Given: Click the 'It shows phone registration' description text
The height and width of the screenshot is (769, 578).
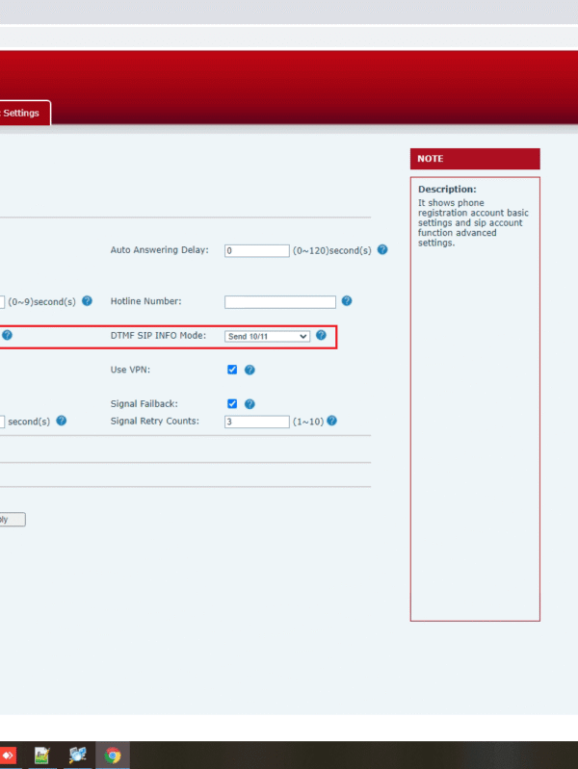Looking at the screenshot, I should tap(473, 222).
